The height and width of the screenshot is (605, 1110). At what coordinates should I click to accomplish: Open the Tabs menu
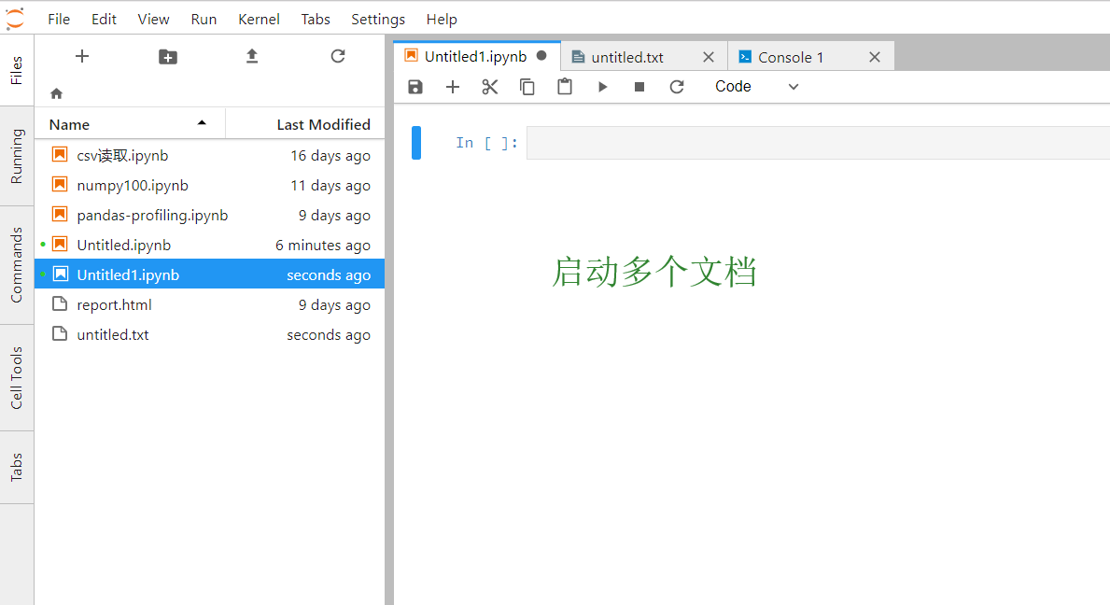316,19
